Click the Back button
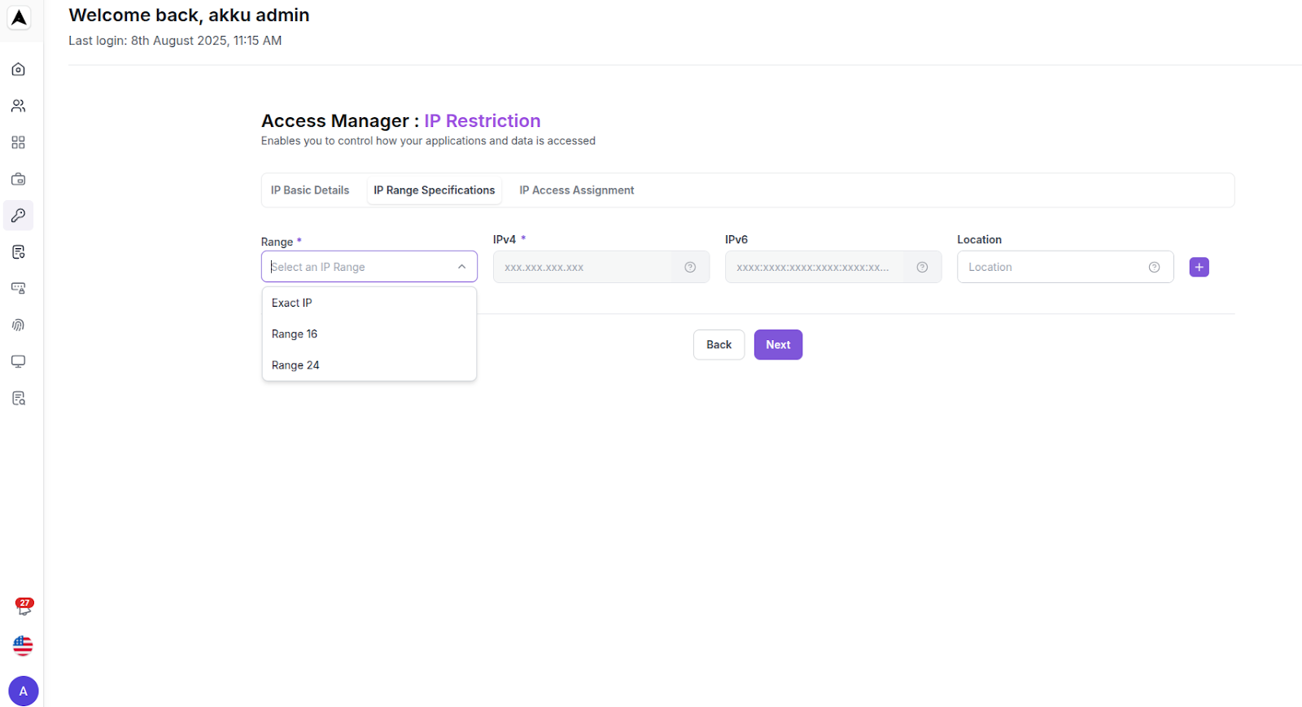Viewport: 1302px width, 707px height. click(719, 345)
